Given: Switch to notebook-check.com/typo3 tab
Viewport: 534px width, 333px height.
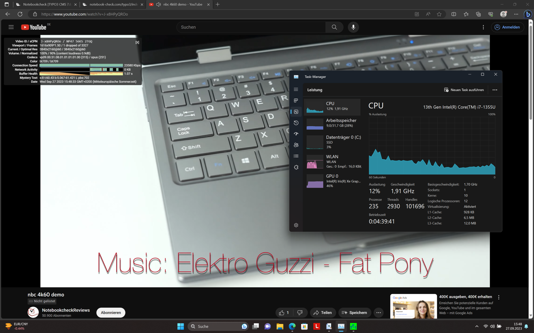Looking at the screenshot, I should pyautogui.click(x=113, y=4).
